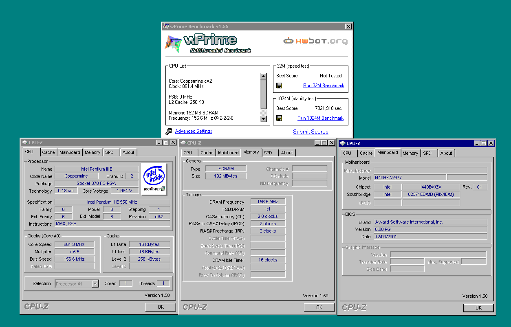Open Cache tab in middle CPU-Z window
This screenshot has height=327, width=511.
coord(207,153)
